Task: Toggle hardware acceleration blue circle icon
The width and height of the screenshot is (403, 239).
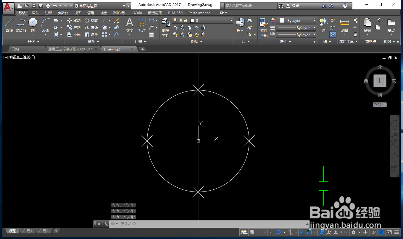Action: coord(382,232)
